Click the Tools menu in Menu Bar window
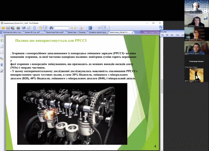 point(177,35)
